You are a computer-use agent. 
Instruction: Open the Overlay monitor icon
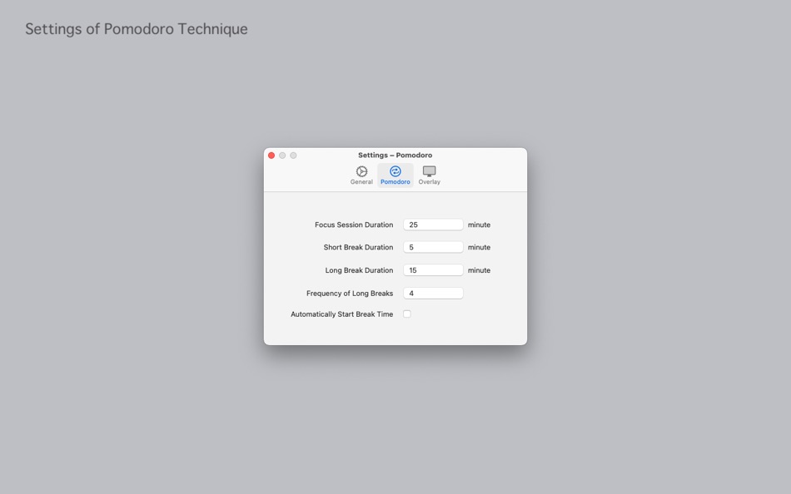pos(430,171)
